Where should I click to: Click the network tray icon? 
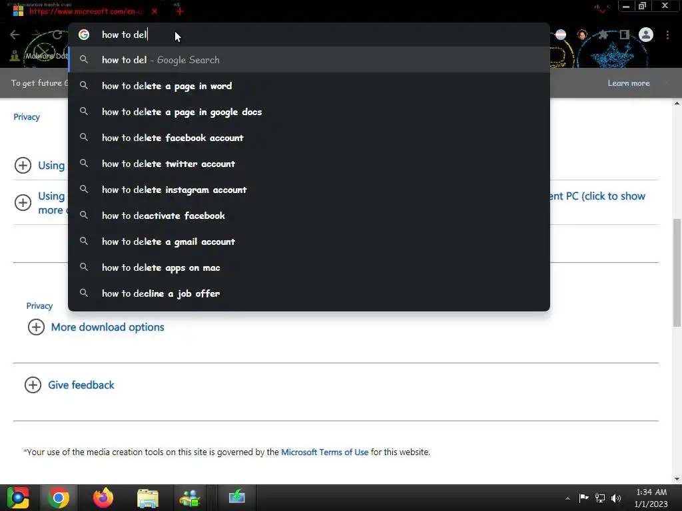[x=600, y=498]
